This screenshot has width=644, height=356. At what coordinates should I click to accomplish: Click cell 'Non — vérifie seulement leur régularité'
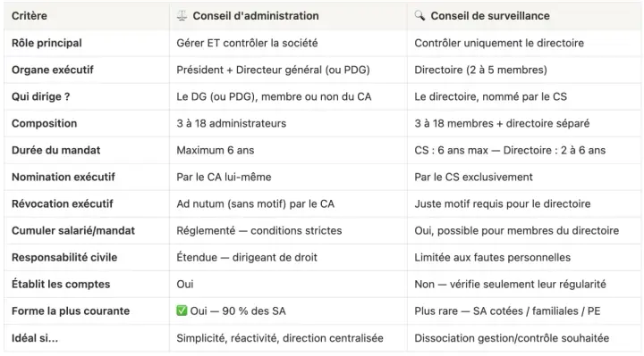(510, 285)
